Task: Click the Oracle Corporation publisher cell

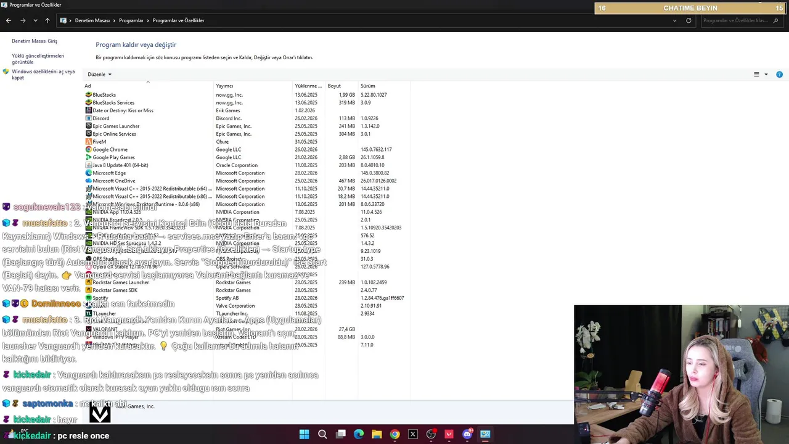Action: (x=237, y=165)
